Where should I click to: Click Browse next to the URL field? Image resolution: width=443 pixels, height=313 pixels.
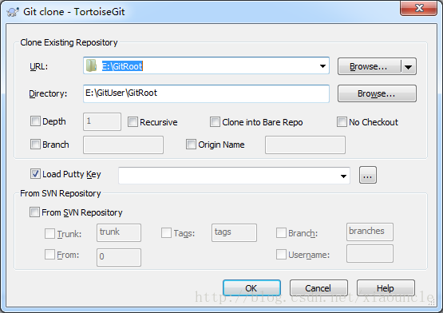coord(369,67)
